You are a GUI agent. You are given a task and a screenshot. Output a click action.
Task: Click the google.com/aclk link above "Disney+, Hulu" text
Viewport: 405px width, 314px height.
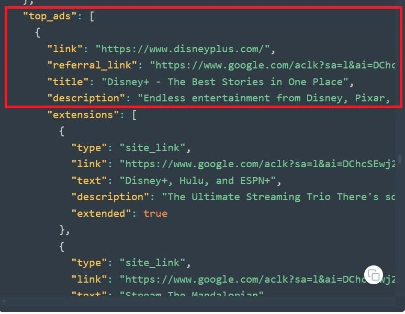tap(257, 164)
